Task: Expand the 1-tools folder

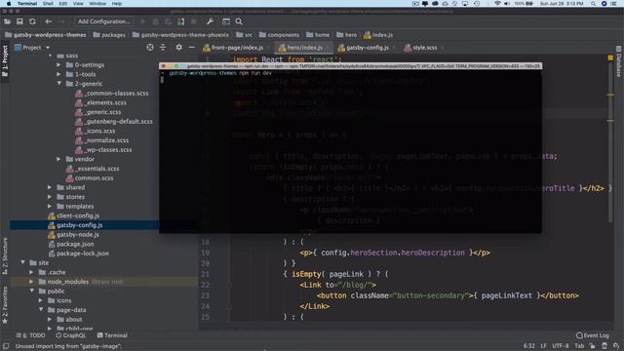Action: (x=58, y=74)
